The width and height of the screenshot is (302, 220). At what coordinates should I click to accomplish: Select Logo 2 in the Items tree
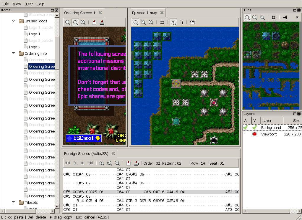point(35,47)
